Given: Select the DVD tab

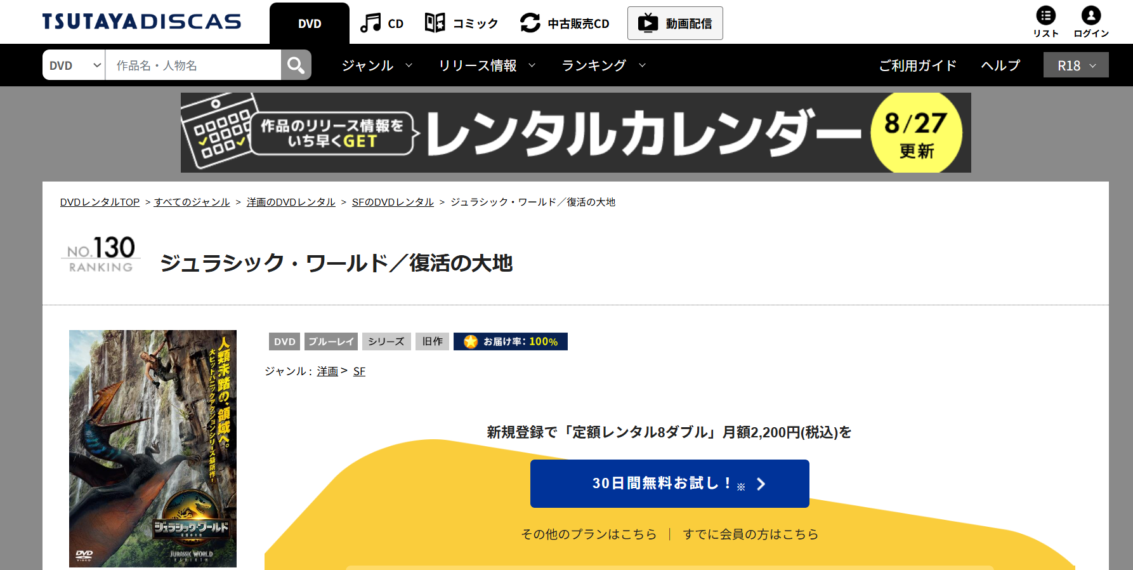Looking at the screenshot, I should [x=310, y=23].
